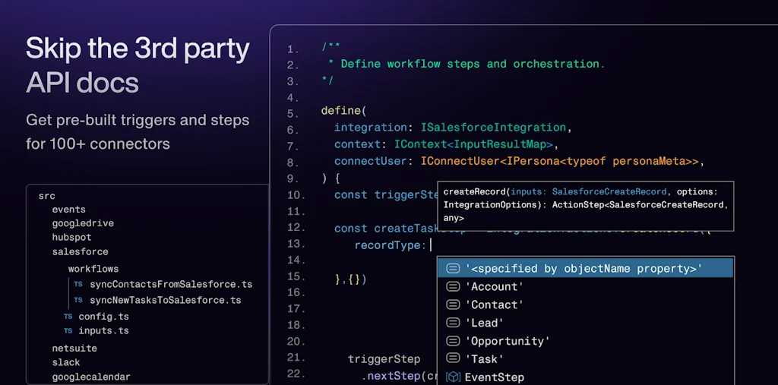This screenshot has height=385, width=778.
Task: Collapse the salesforce folder
Action: pos(80,251)
